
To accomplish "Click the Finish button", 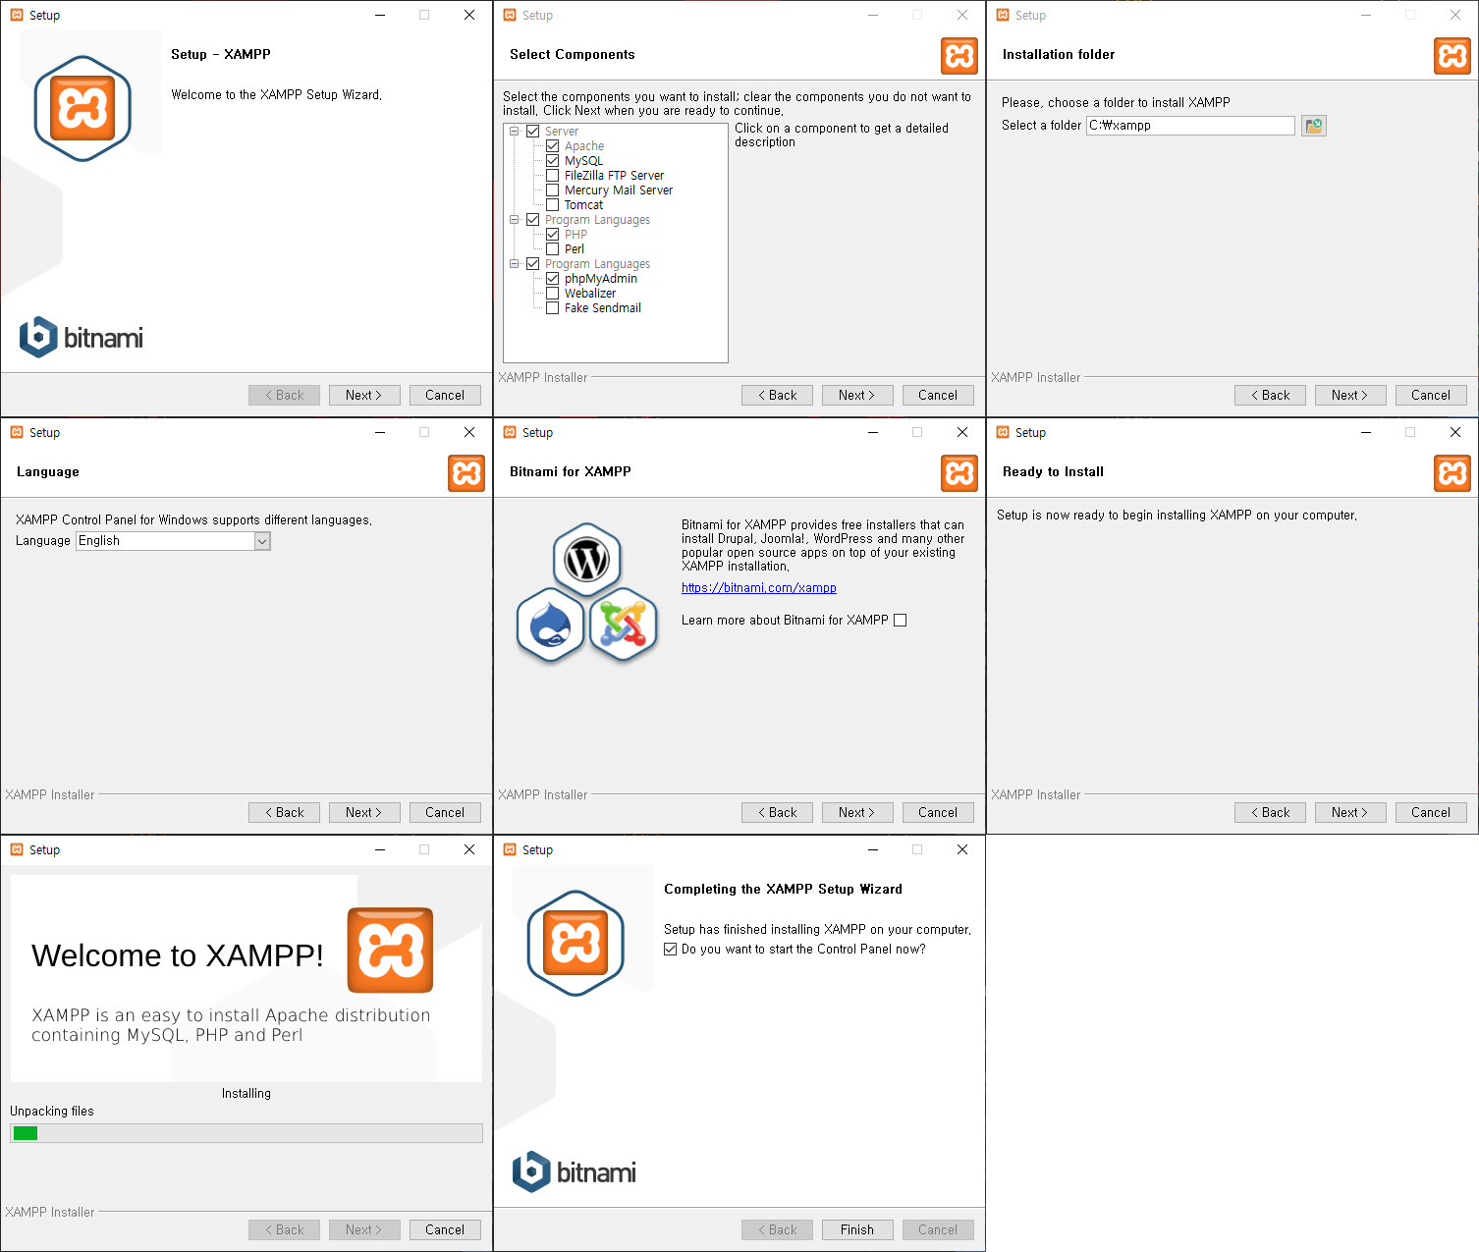I will point(856,1230).
